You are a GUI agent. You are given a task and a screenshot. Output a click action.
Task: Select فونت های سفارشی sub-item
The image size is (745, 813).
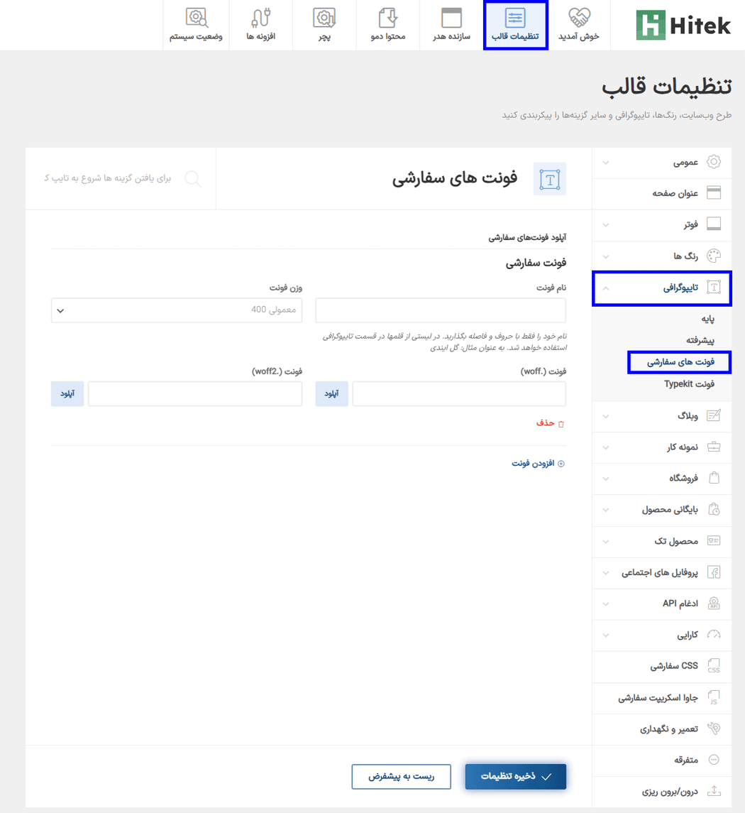pos(680,362)
